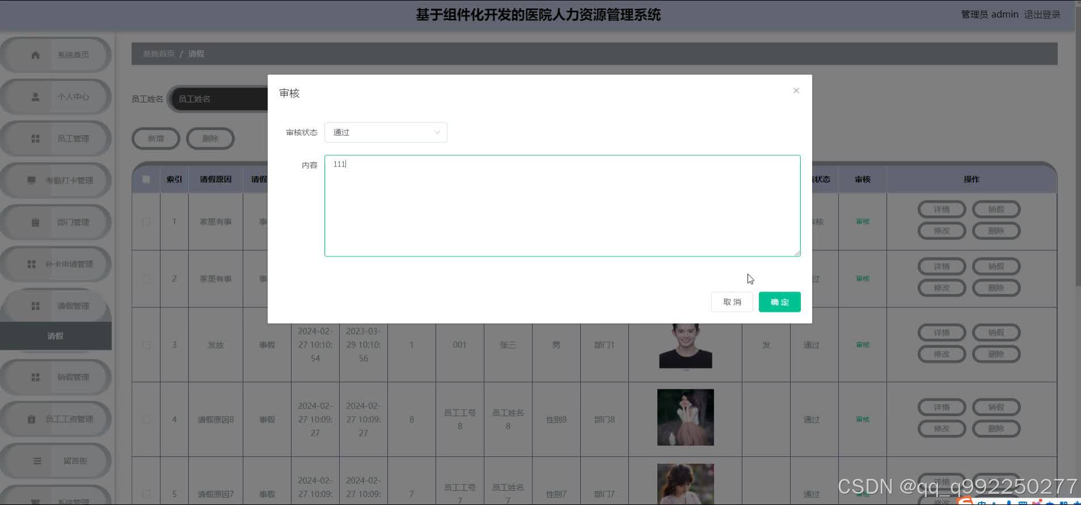Open 考勤打卡管理 in the sidebar
1081x505 pixels.
56,181
